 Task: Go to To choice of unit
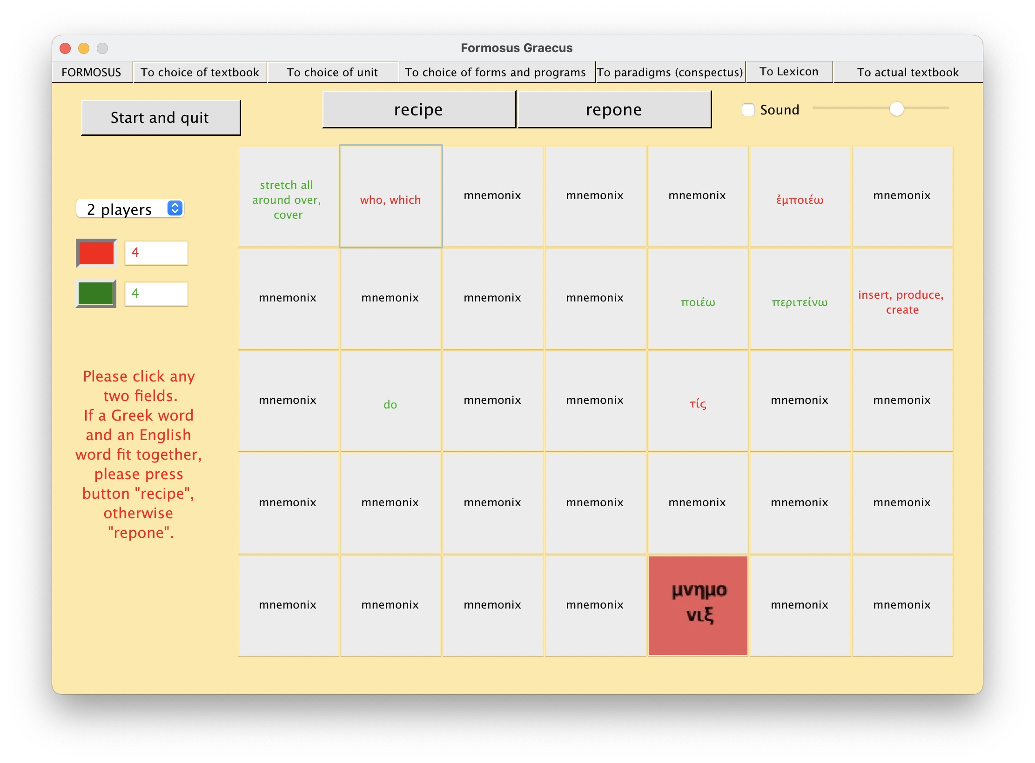tap(332, 72)
